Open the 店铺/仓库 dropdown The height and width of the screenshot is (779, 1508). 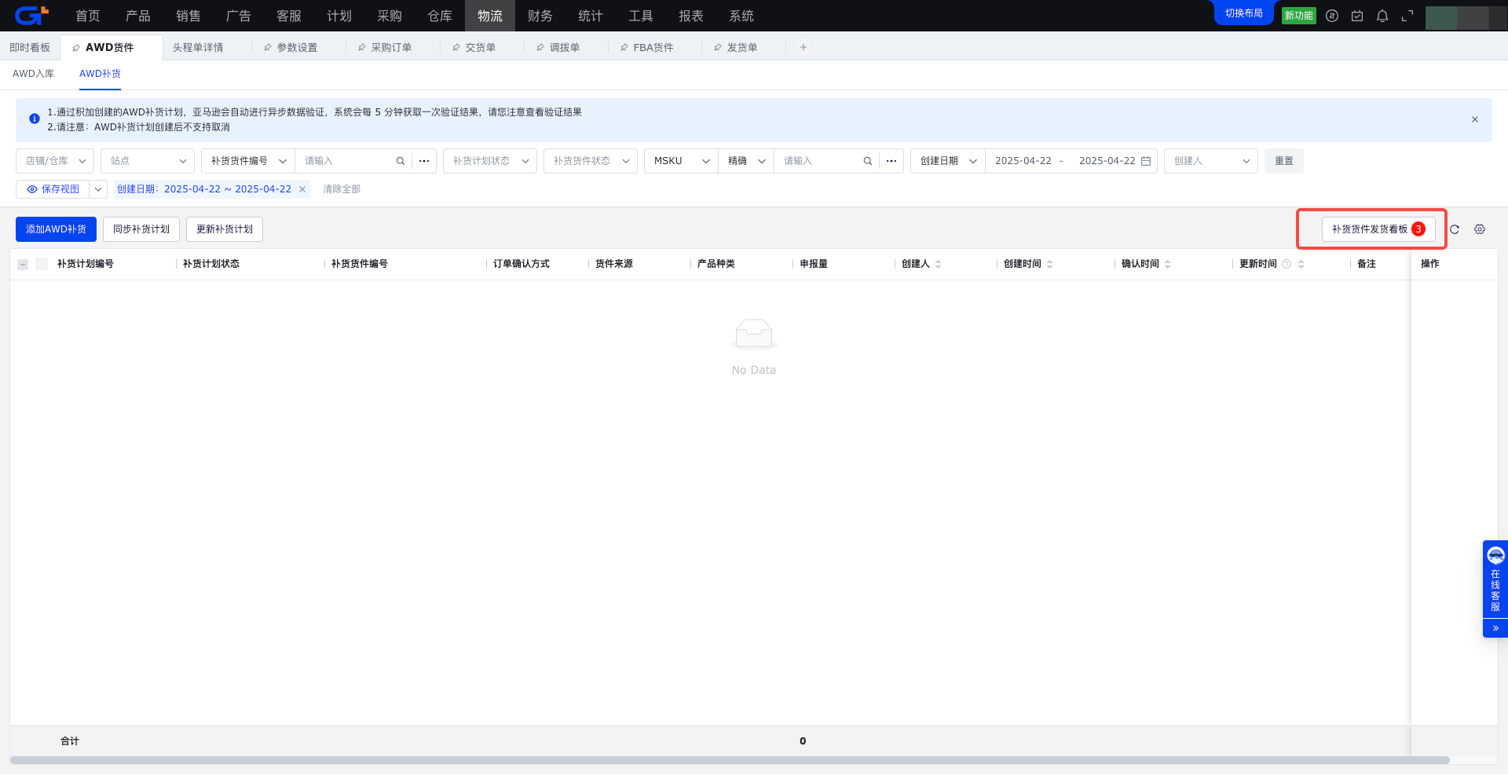point(55,161)
